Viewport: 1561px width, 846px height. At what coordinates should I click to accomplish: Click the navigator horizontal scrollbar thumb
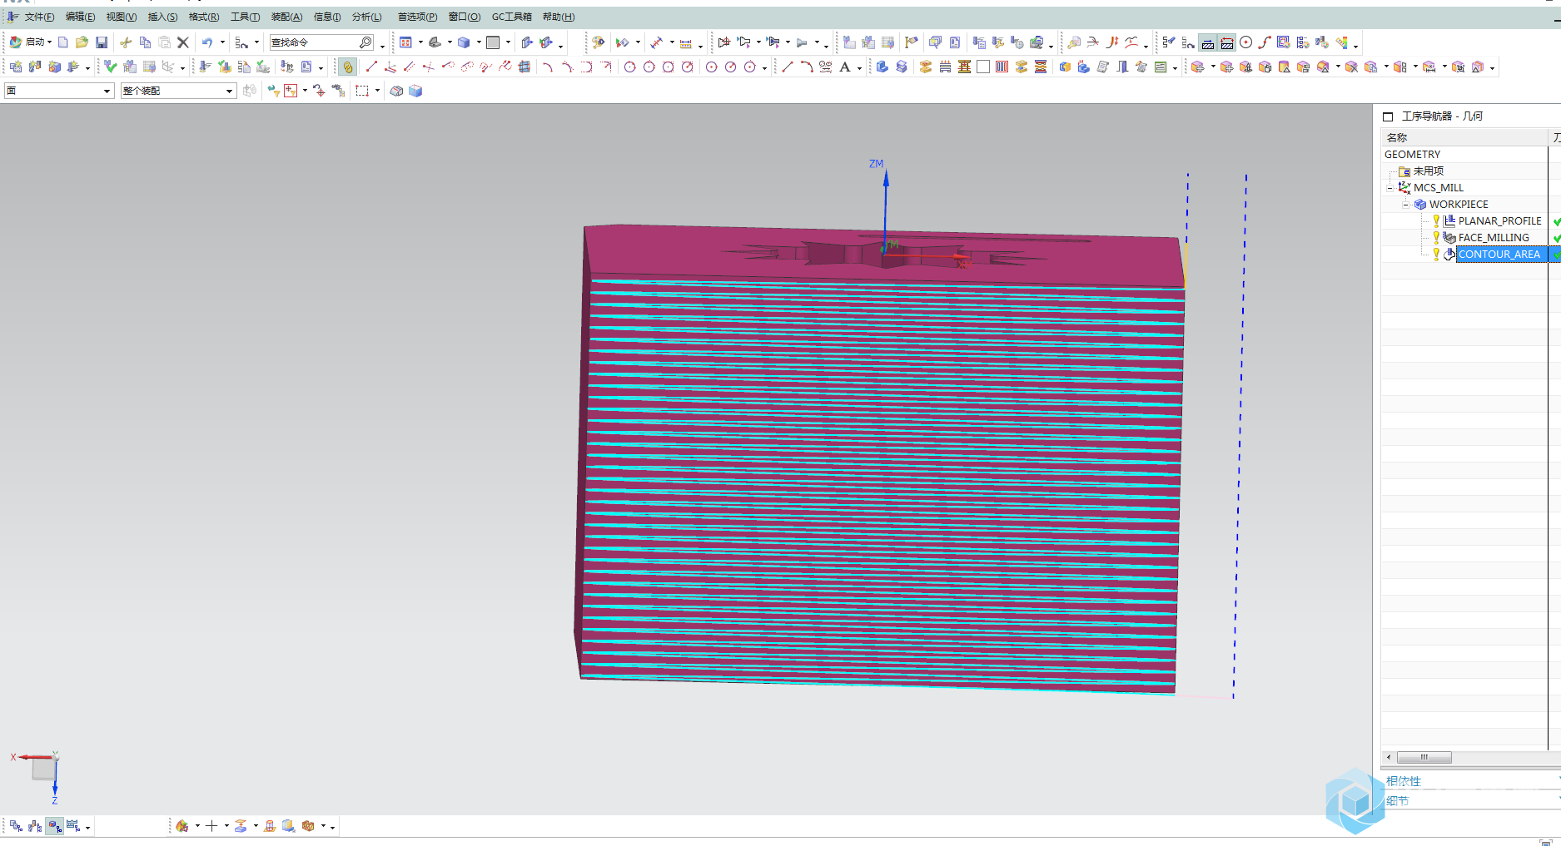[1424, 757]
